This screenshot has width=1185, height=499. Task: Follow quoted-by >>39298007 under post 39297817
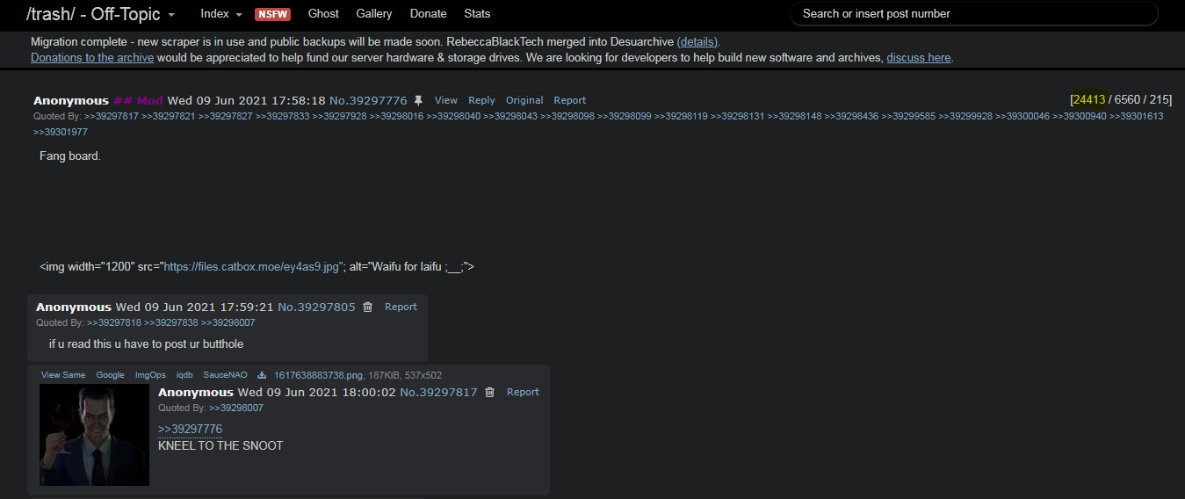(x=236, y=408)
